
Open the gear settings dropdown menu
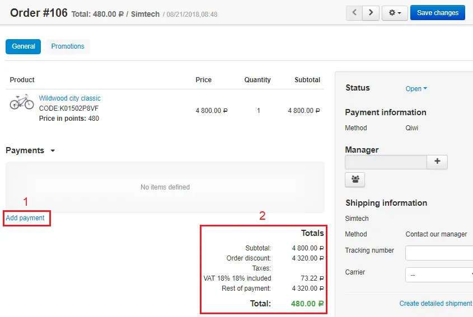(395, 13)
